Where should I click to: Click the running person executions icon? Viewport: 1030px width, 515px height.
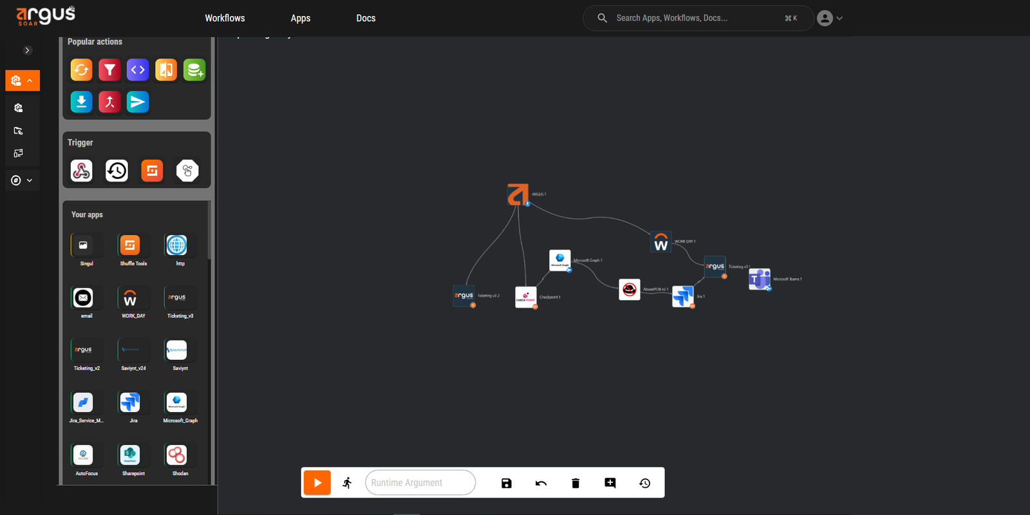click(x=348, y=483)
